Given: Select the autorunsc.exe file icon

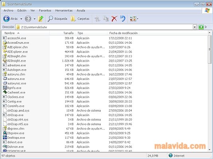Looking at the screenshot, I should 5,83.
